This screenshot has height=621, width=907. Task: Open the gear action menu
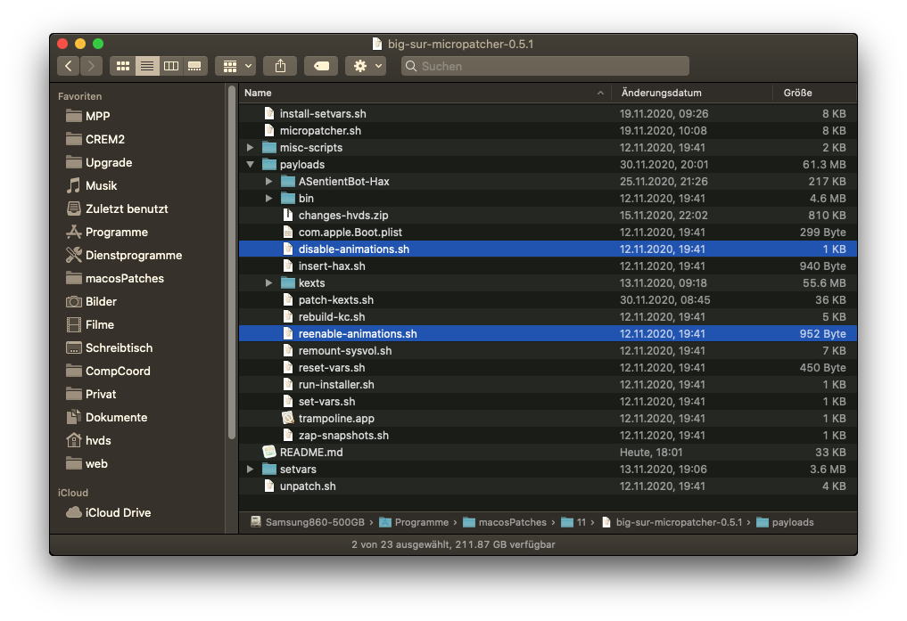pos(366,66)
